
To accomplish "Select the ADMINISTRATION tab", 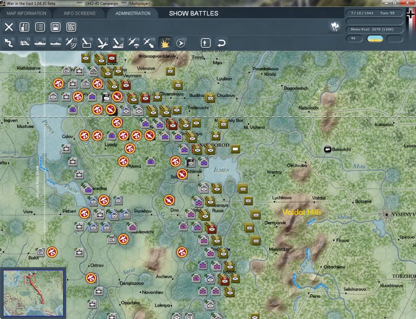I will [133, 13].
